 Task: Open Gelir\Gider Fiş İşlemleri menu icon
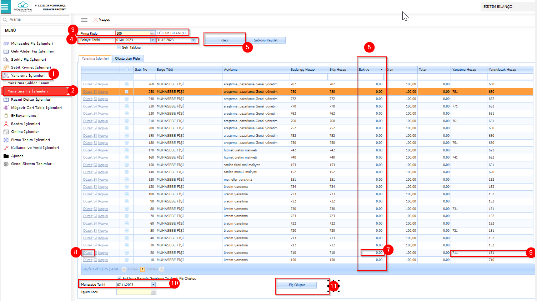6,51
